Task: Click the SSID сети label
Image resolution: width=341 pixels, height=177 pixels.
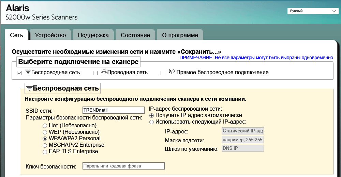Action: pos(39,111)
